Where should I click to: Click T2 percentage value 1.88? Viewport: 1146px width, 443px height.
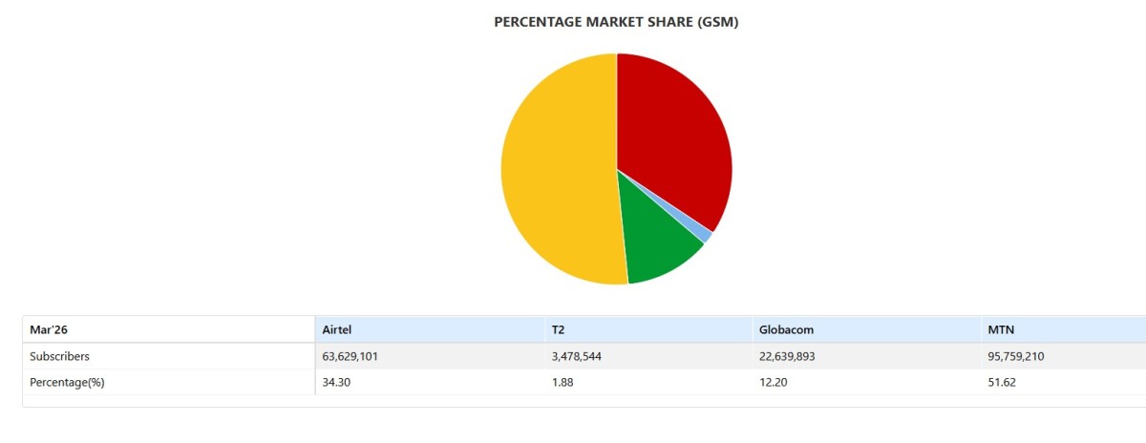(562, 382)
